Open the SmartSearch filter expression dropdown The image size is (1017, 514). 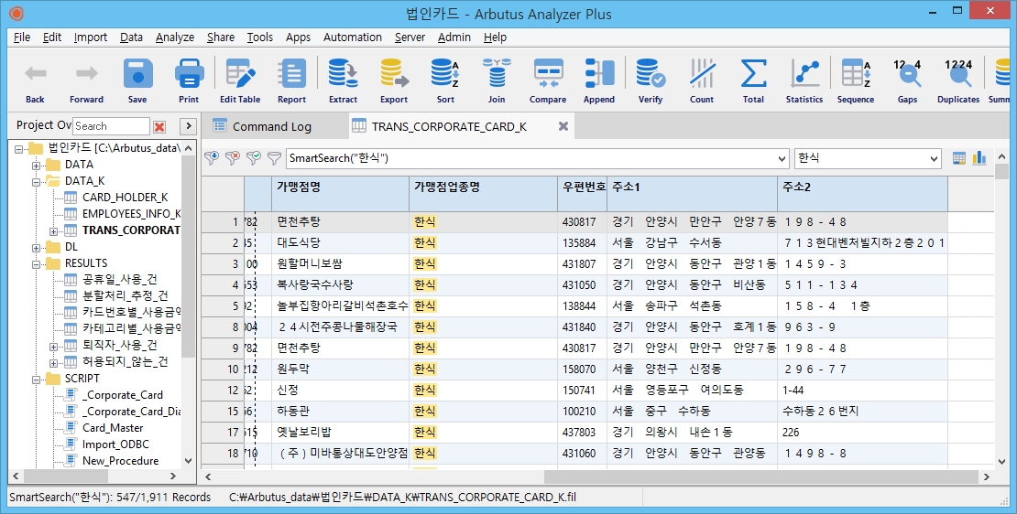coord(782,158)
